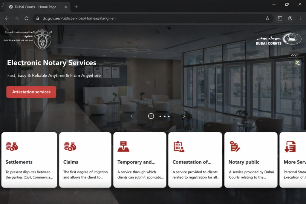Open the Chrome three-dot menu
Viewport: 306px width, 204px height.
(x=300, y=18)
